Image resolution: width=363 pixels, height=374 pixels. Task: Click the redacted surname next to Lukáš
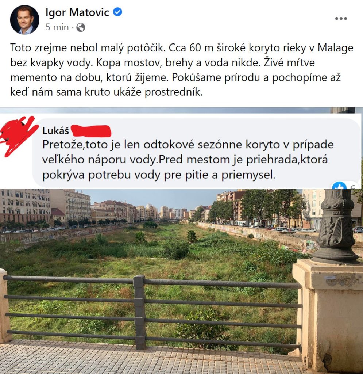(91, 131)
